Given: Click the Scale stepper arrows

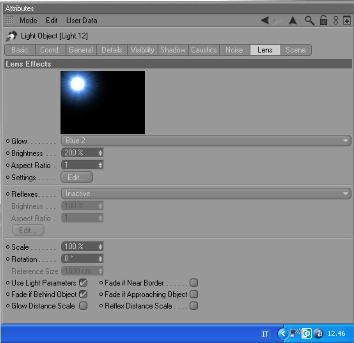Looking at the screenshot, I should (101, 247).
